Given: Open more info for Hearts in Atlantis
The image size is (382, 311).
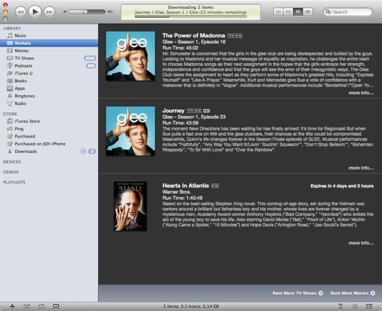Looking at the screenshot, I should [361, 243].
